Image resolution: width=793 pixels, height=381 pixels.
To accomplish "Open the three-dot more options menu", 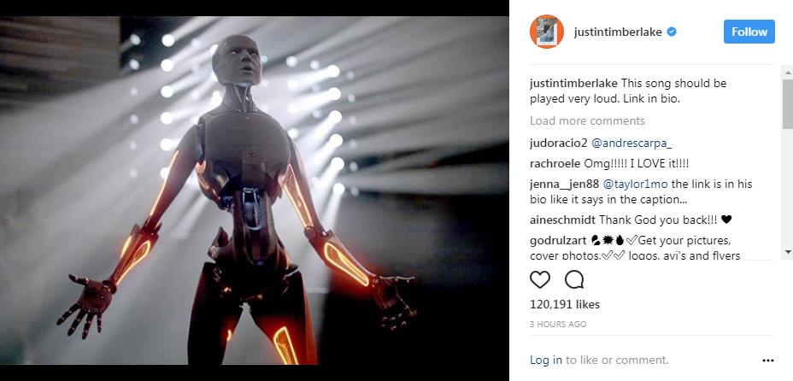I will (x=767, y=360).
